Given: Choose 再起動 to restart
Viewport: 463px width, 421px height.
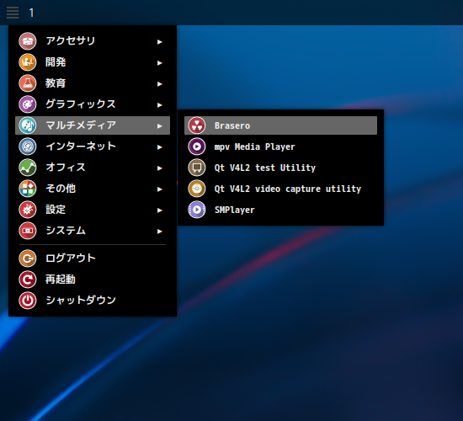Looking at the screenshot, I should (x=93, y=280).
